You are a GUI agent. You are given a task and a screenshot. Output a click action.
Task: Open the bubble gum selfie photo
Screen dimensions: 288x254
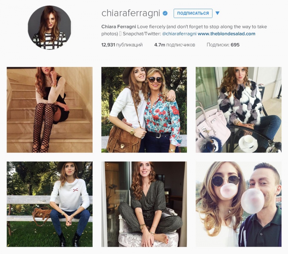click(238, 204)
